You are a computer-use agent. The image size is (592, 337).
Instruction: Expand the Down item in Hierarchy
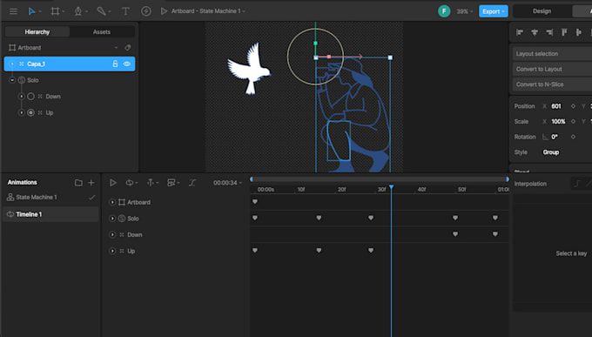pos(22,97)
